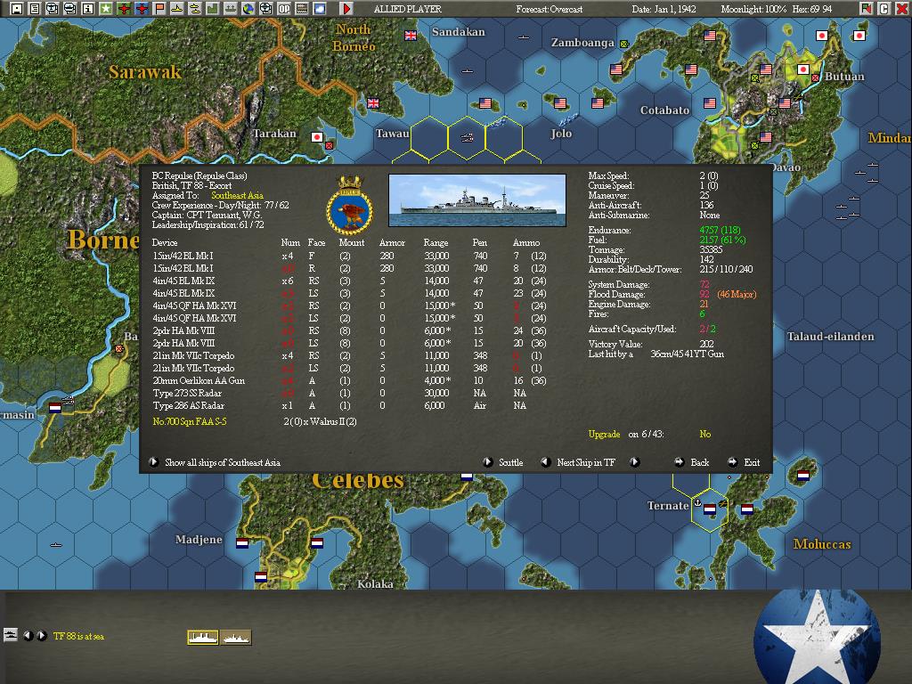Screen dimensions: 912x684
Task: Click the 'C' icon in top right
Action: click(884, 8)
